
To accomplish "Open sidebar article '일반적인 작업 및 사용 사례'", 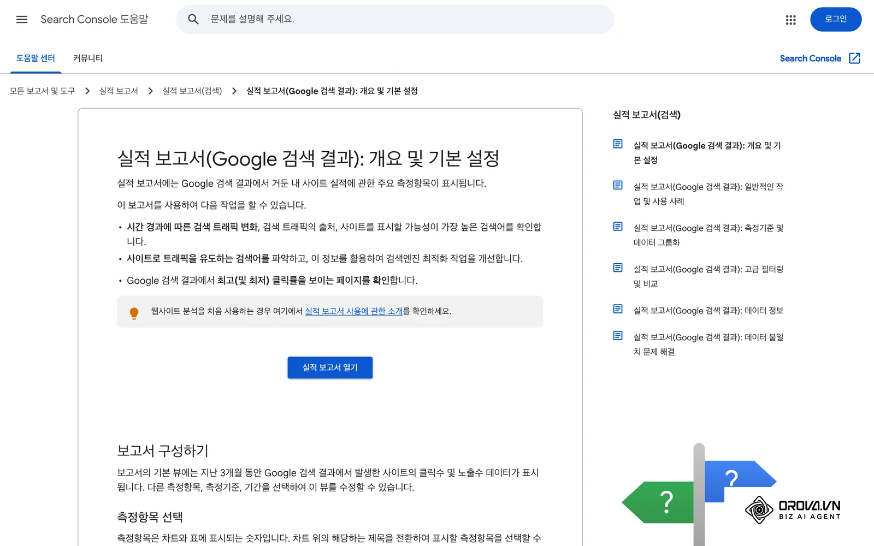I will pyautogui.click(x=708, y=194).
